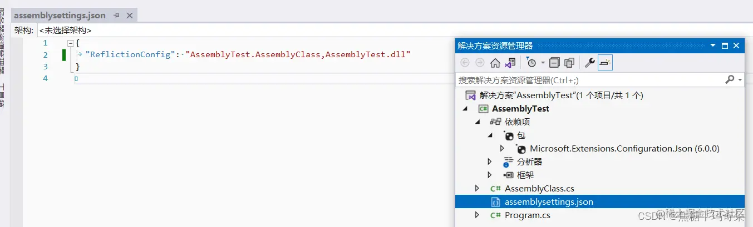Viewport: 753px width, 227px height.
Task: Expand the AssemblyClass.cs node
Action: [x=477, y=188]
